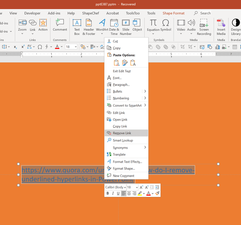
Task: Click the Link icon in the ribbon
Action: [x=32, y=23]
